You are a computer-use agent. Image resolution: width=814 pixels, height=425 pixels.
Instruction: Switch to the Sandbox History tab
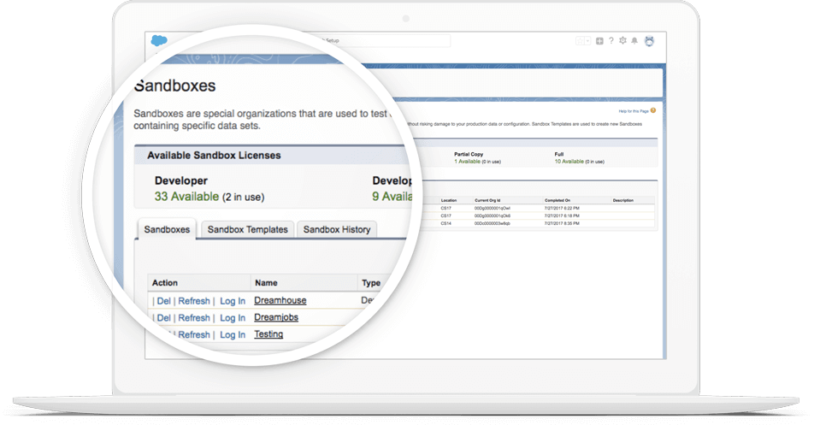coord(337,229)
